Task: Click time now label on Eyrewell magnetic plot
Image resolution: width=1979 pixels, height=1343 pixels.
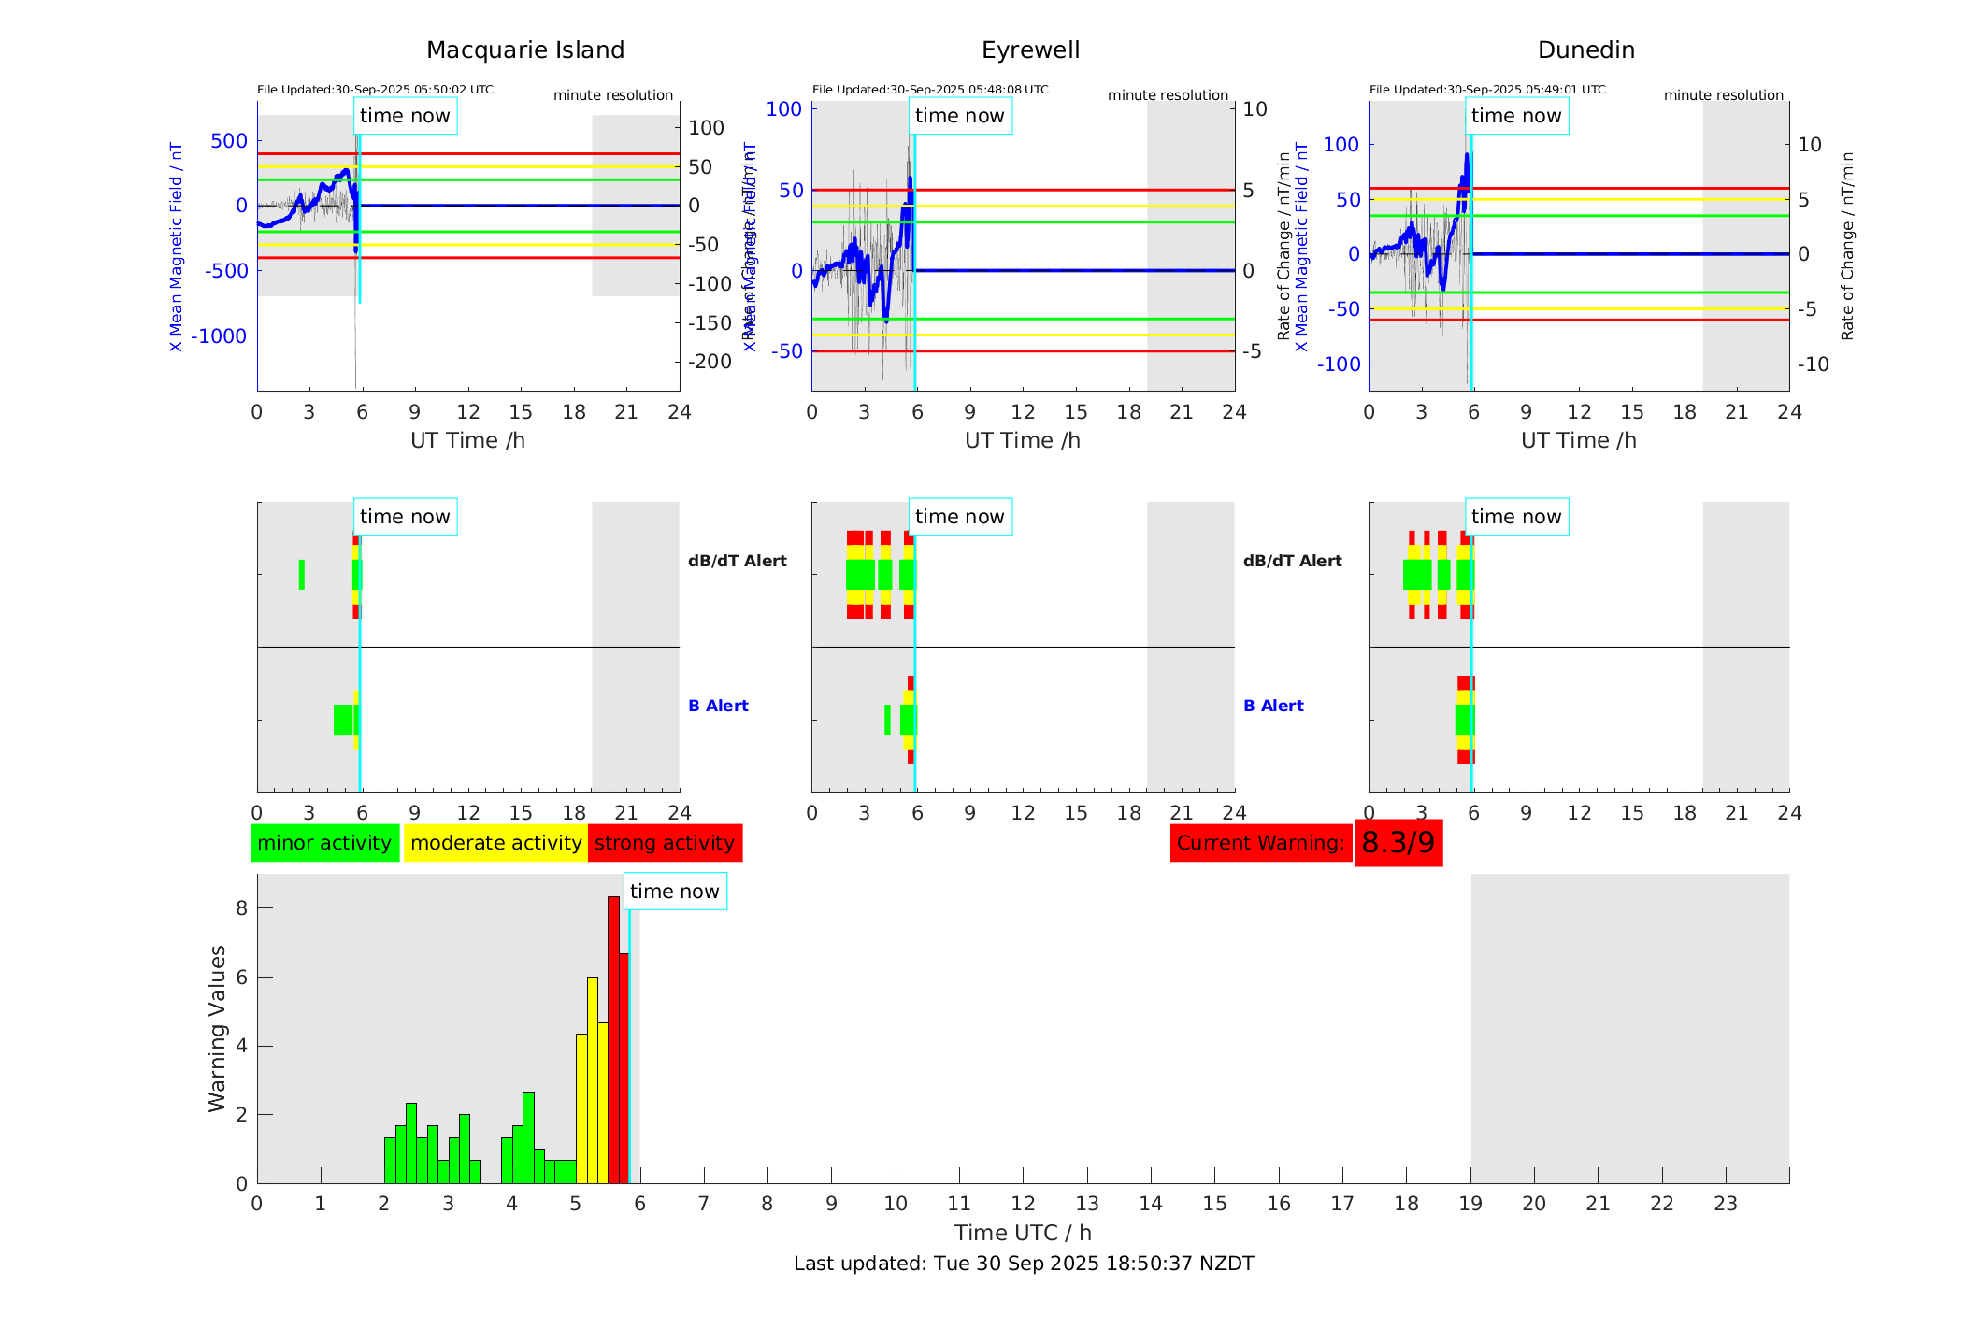Action: coord(960,116)
